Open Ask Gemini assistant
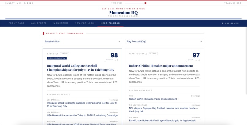This screenshot has height=125, width=247. click(x=230, y=23)
